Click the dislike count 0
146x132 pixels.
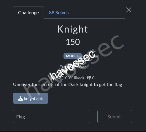click(x=93, y=78)
